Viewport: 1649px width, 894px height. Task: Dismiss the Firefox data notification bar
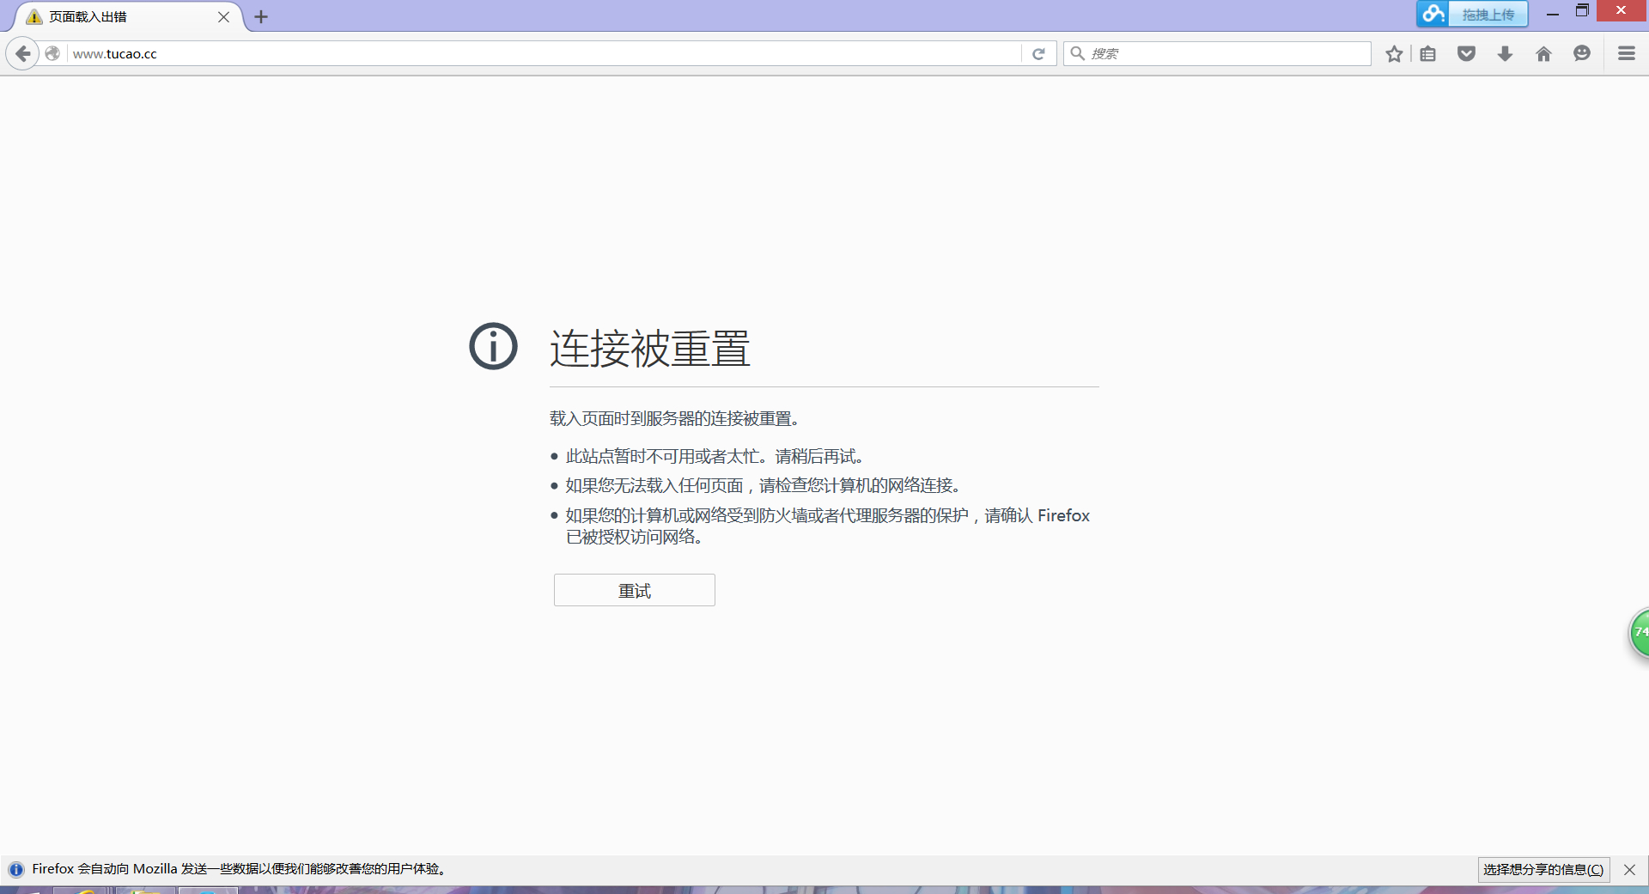tap(1629, 869)
